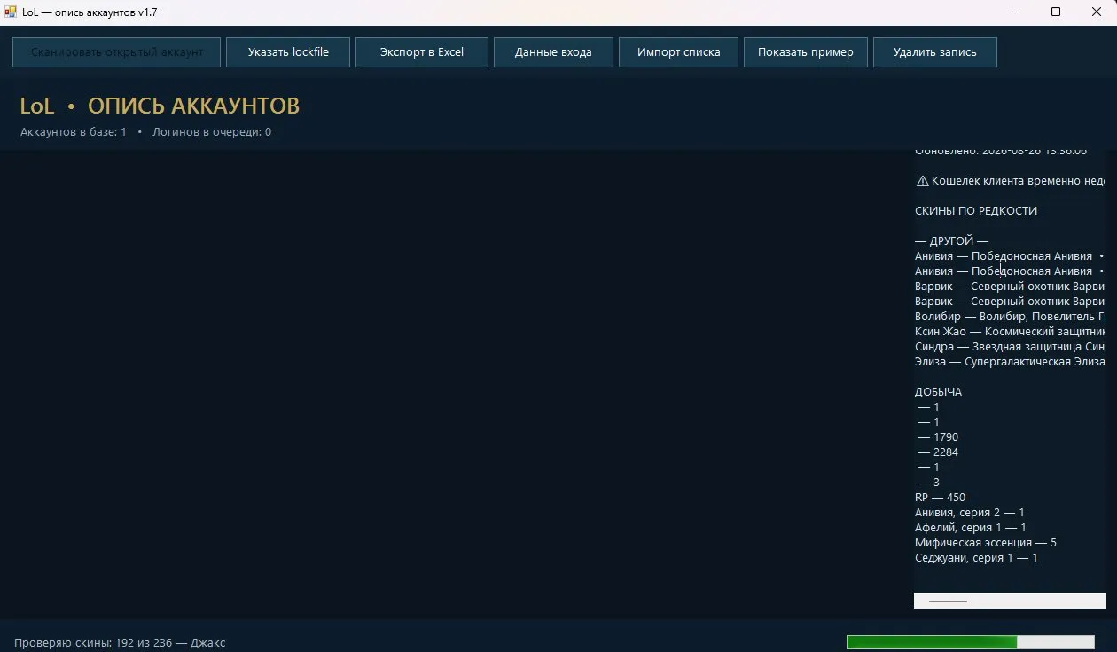
Task: Select the Элиза — Супергалактическая line
Action: point(1011,362)
